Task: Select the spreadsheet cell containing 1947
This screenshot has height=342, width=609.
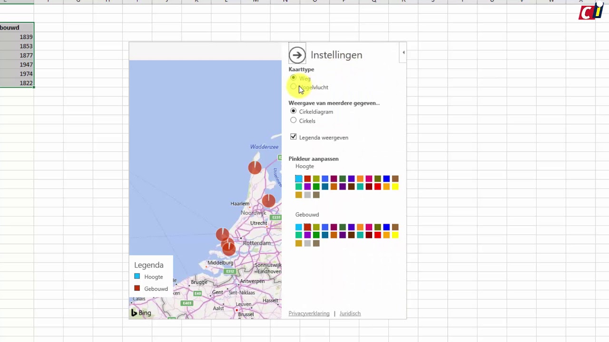Action: tap(17, 65)
